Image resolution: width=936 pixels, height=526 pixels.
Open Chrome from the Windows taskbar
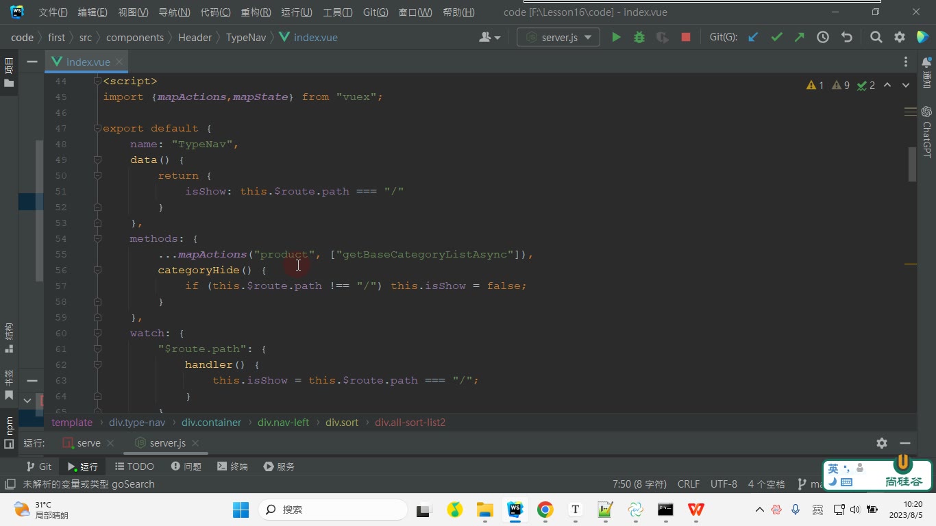click(545, 510)
